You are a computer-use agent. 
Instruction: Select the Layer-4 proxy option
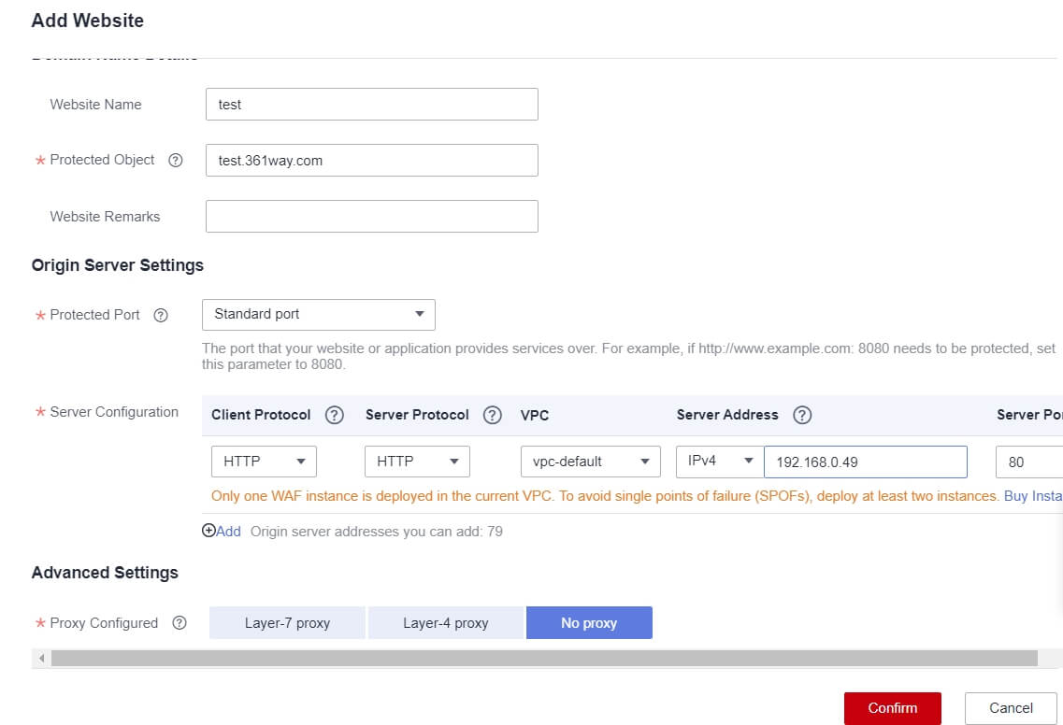(446, 622)
